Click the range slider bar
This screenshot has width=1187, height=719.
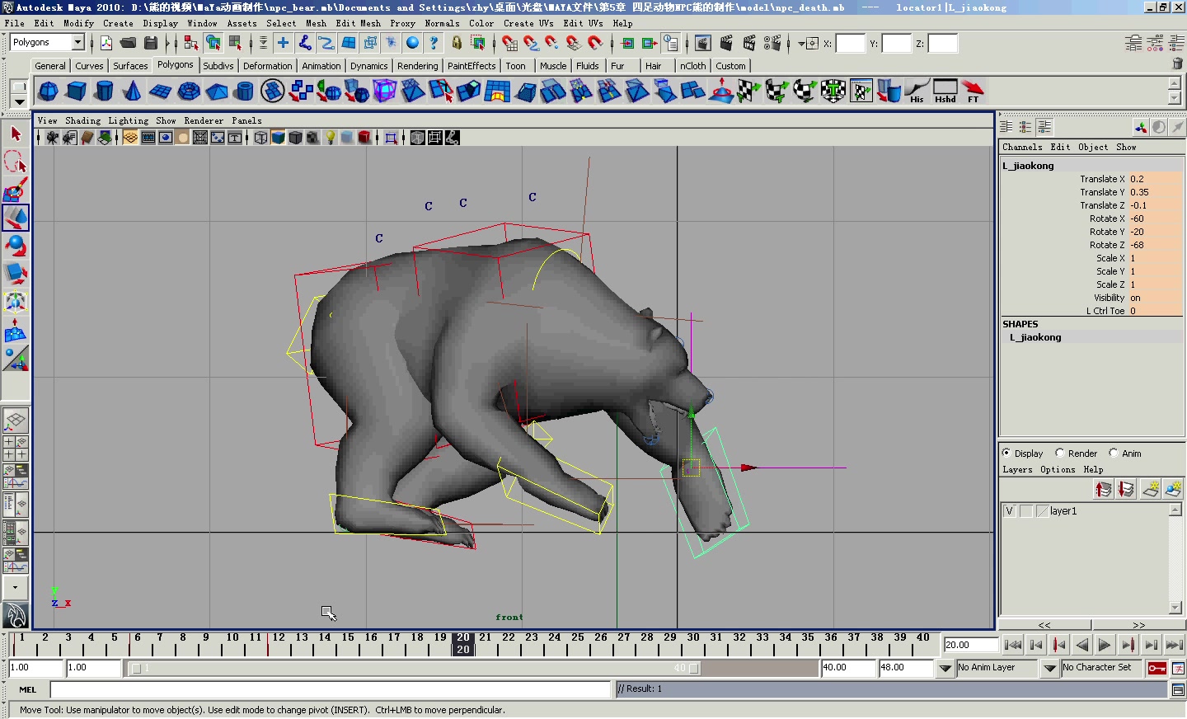pos(415,668)
